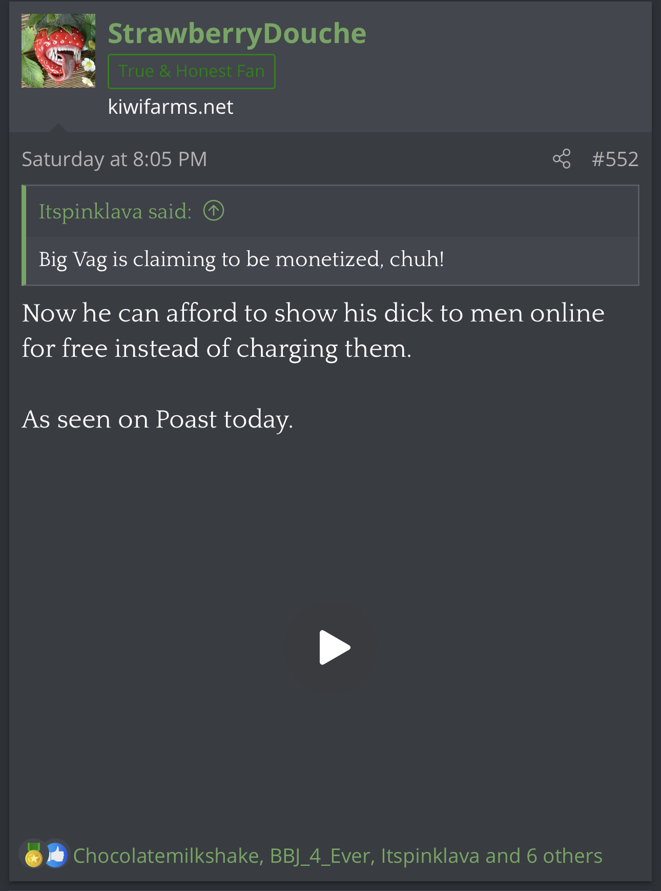Jump to the quoted post via the up-arrow icon
This screenshot has width=661, height=891.
tap(214, 211)
